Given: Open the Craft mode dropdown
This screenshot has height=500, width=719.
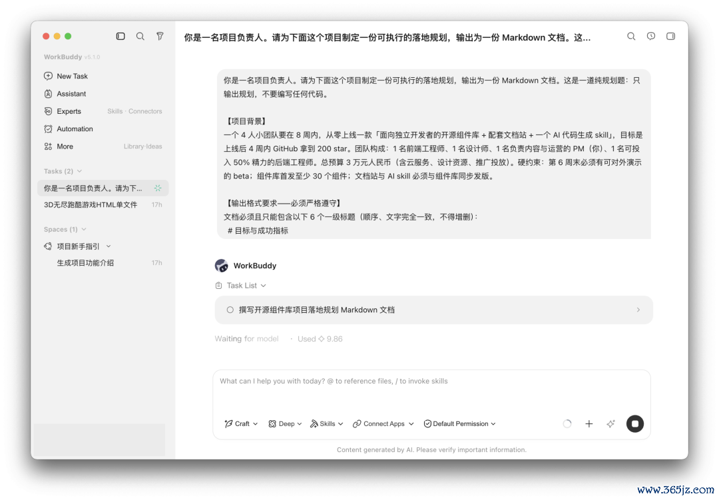Looking at the screenshot, I should 241,424.
